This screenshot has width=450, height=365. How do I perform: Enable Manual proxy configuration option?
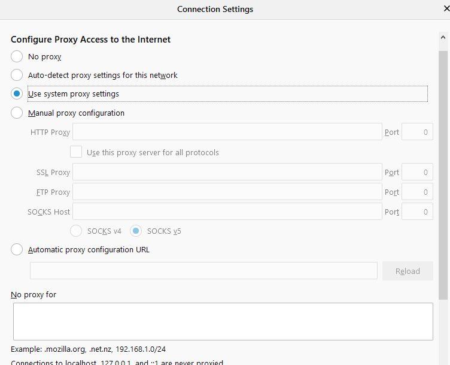click(17, 113)
